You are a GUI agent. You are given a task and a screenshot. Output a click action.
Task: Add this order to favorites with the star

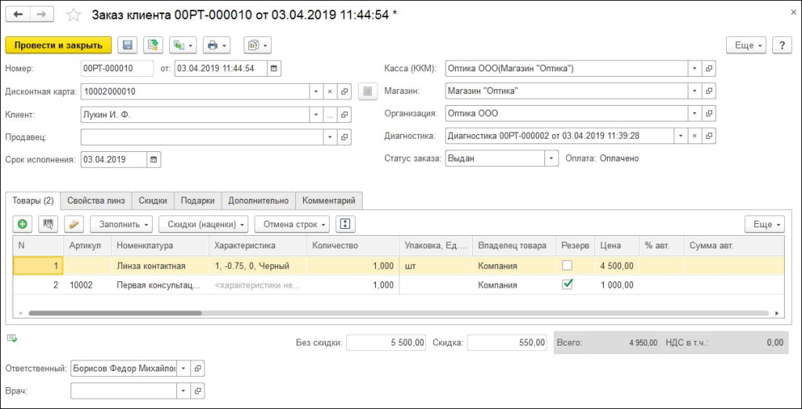point(73,15)
